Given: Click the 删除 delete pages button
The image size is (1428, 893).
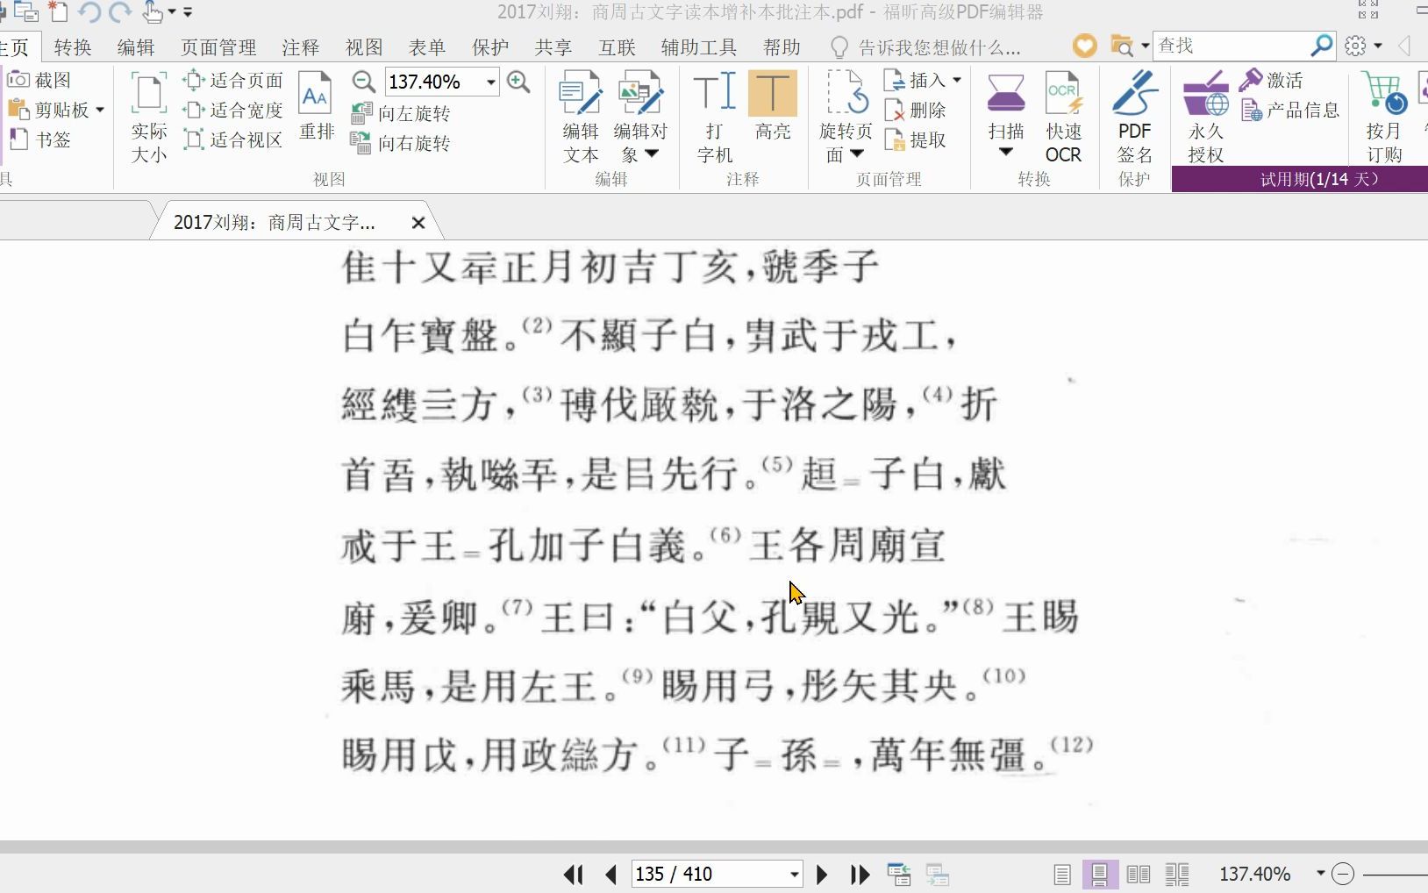Looking at the screenshot, I should point(916,111).
